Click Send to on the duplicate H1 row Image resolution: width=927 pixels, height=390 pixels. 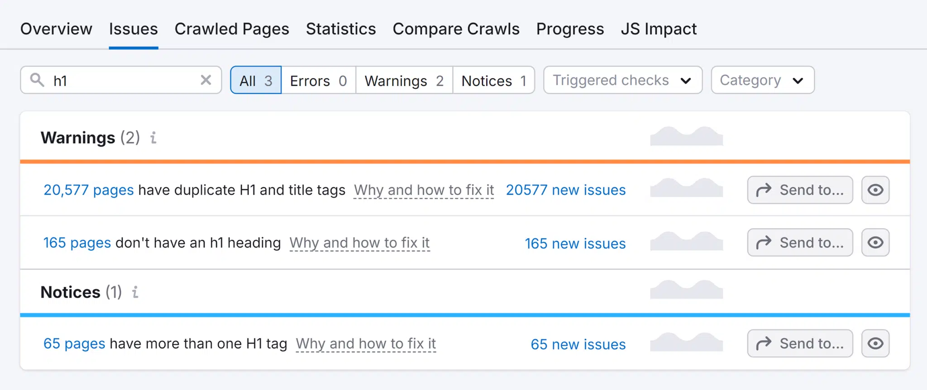pos(799,190)
